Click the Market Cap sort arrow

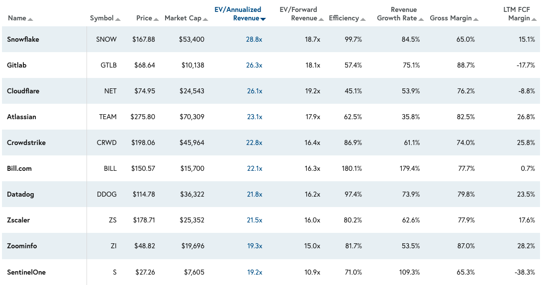[x=205, y=19]
